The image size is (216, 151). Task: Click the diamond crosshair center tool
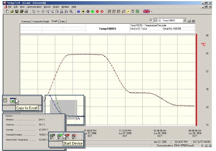coord(43,11)
